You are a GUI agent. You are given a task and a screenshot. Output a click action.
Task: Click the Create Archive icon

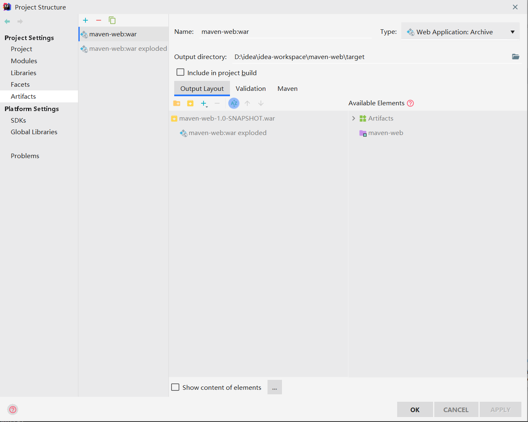[190, 103]
